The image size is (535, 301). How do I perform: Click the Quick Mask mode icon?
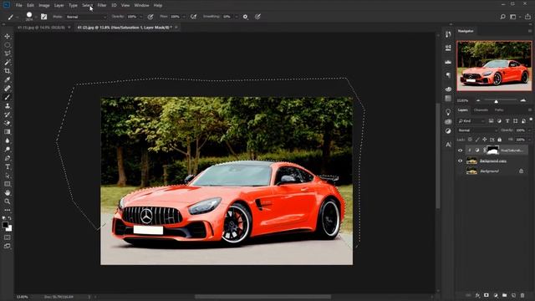pyautogui.click(x=8, y=237)
